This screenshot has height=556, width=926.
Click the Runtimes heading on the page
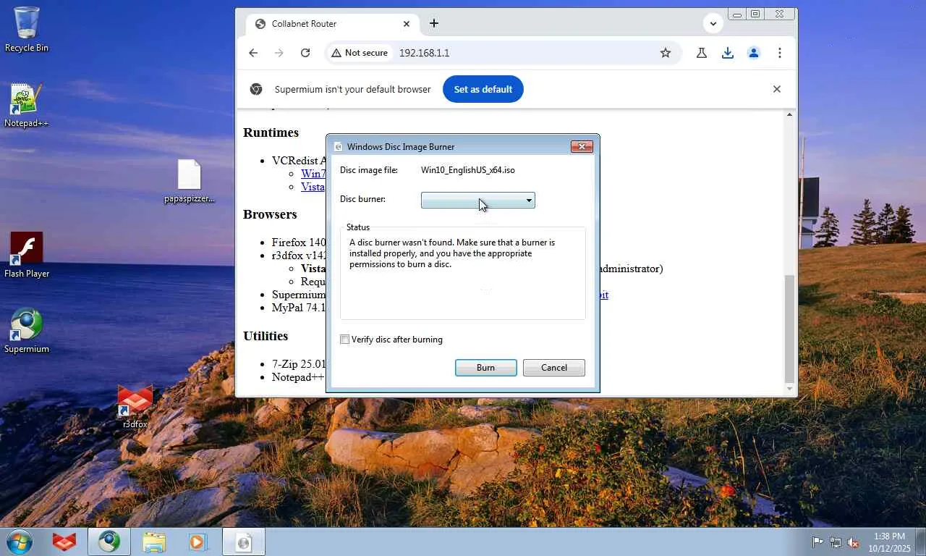tap(271, 132)
